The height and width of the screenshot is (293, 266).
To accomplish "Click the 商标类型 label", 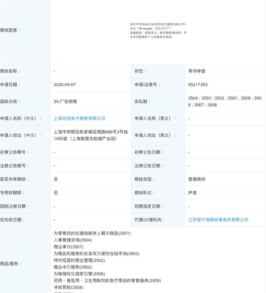I will tap(144, 179).
